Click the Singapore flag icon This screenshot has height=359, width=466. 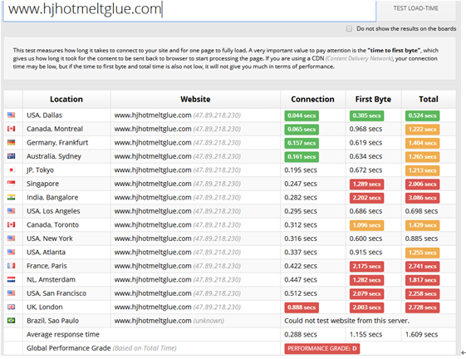click(x=12, y=184)
